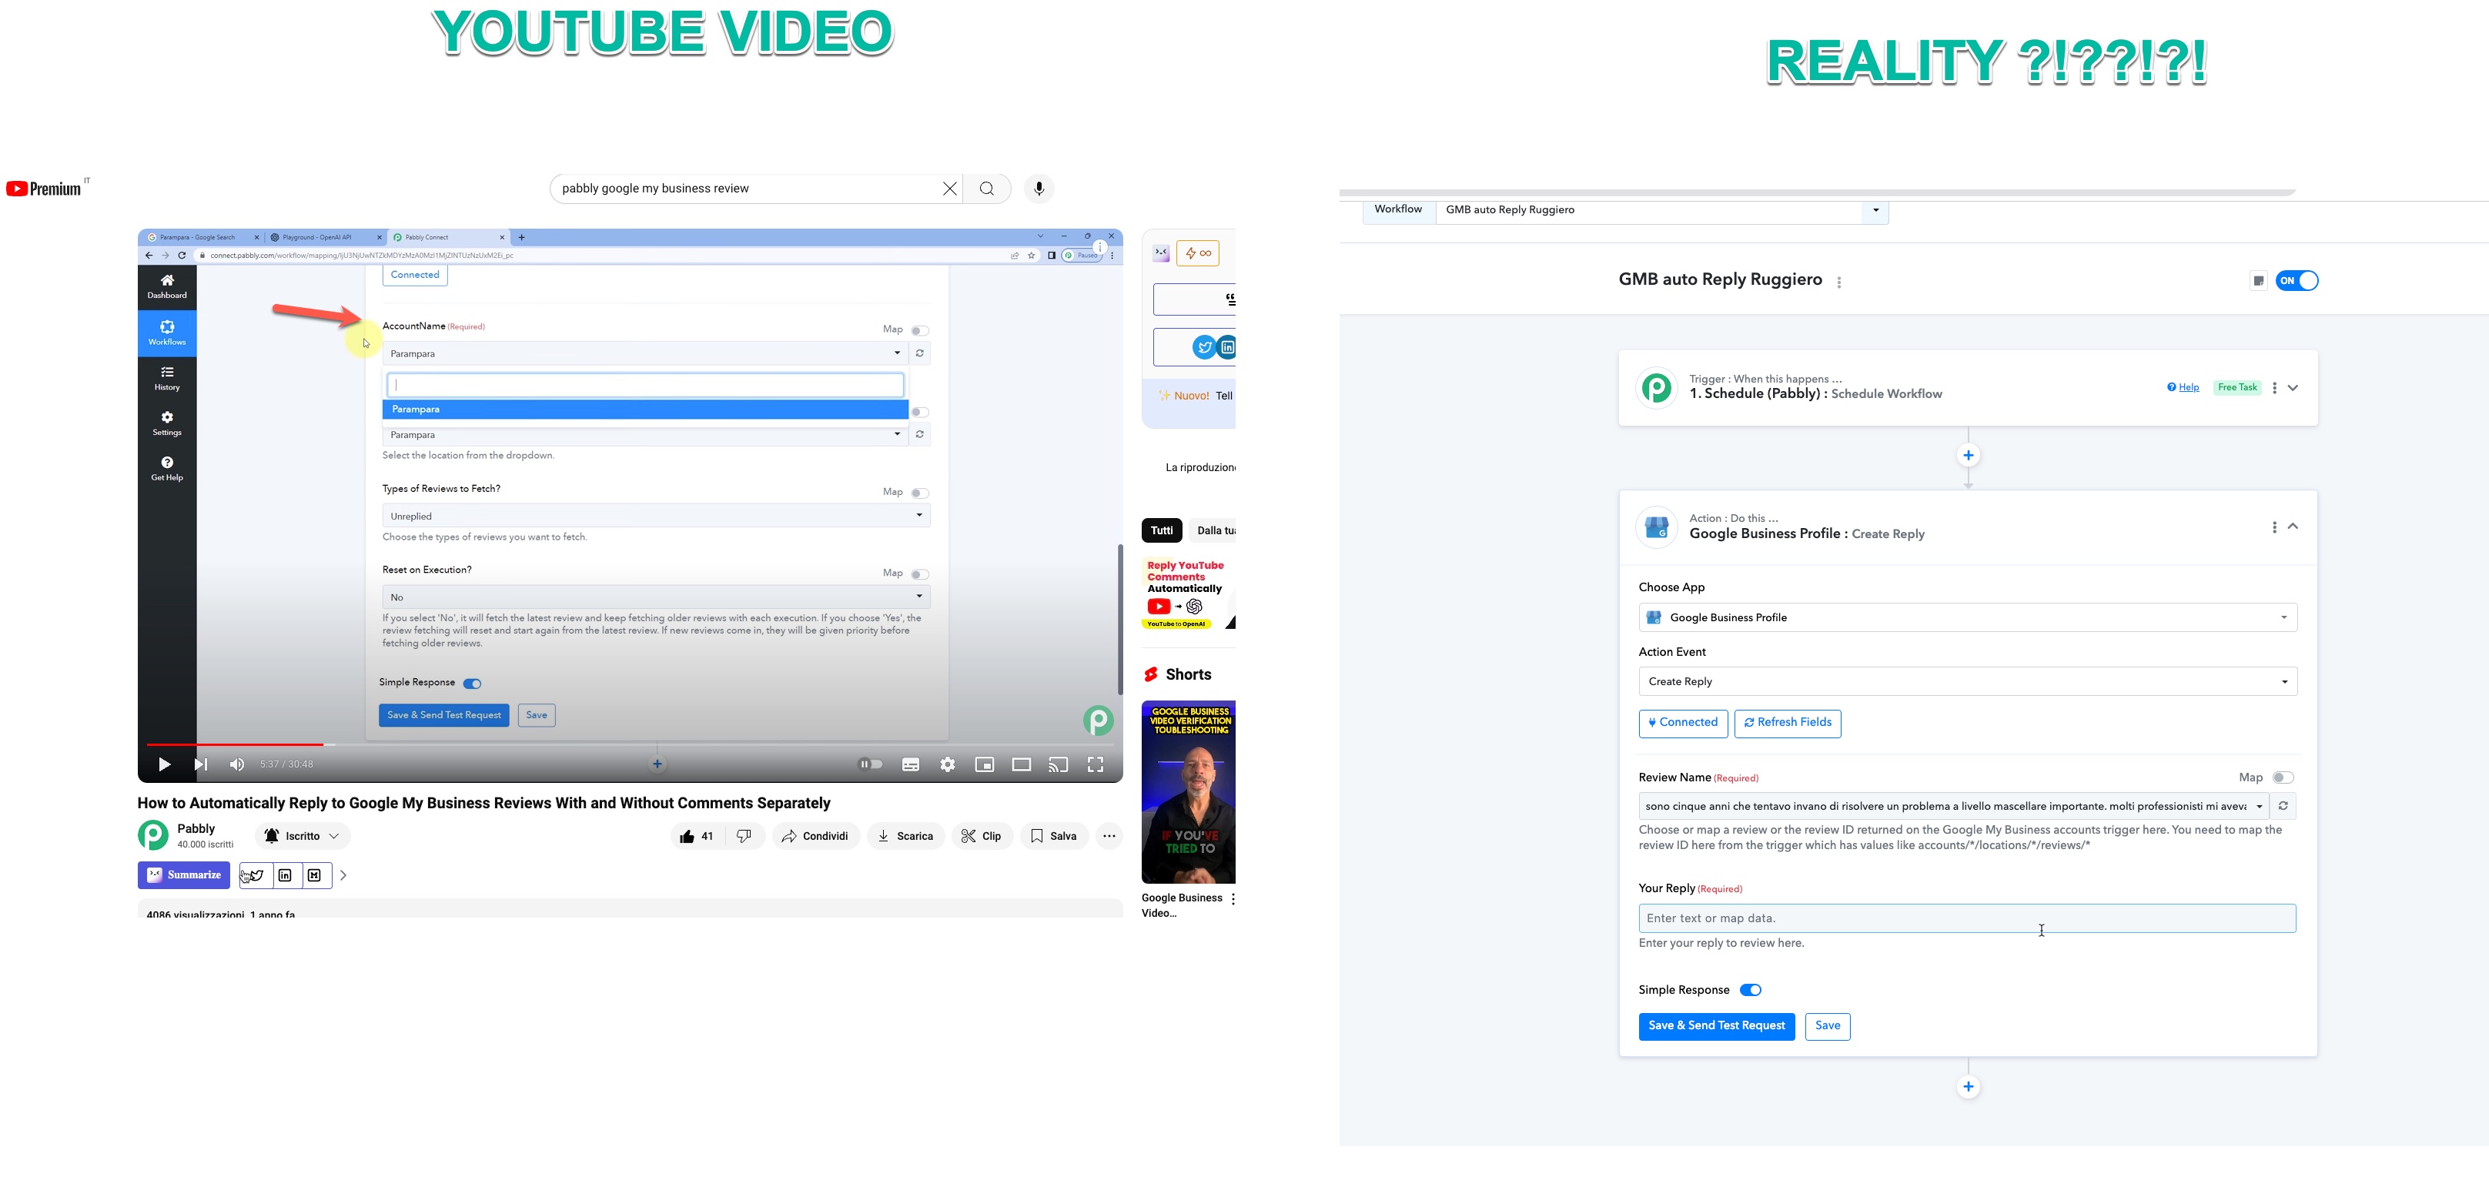Enable the Map toggle for Review Name
The image size is (2489, 1177).
[2283, 778]
